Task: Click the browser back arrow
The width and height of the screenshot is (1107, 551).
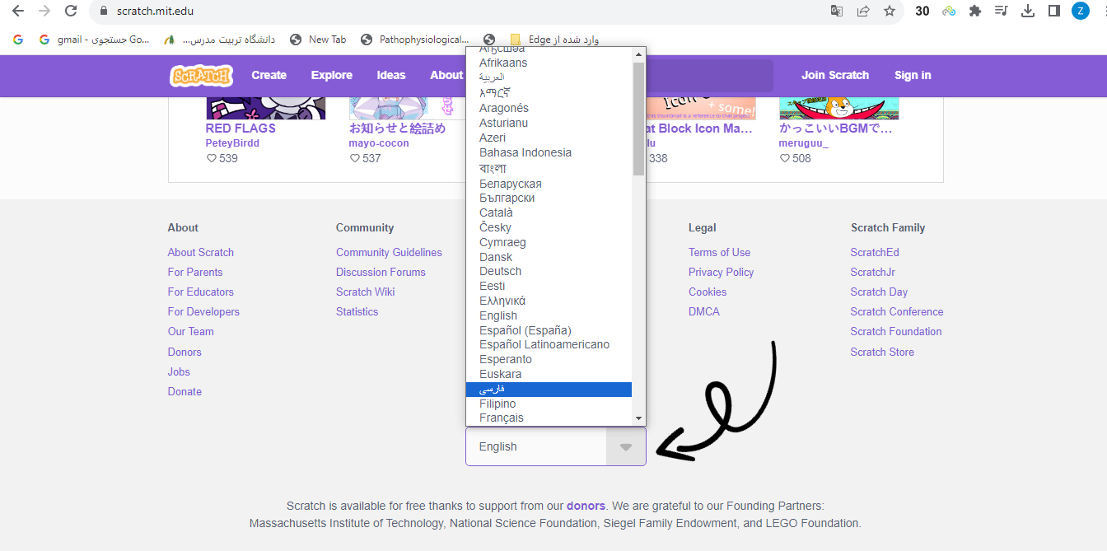Action: tap(17, 12)
